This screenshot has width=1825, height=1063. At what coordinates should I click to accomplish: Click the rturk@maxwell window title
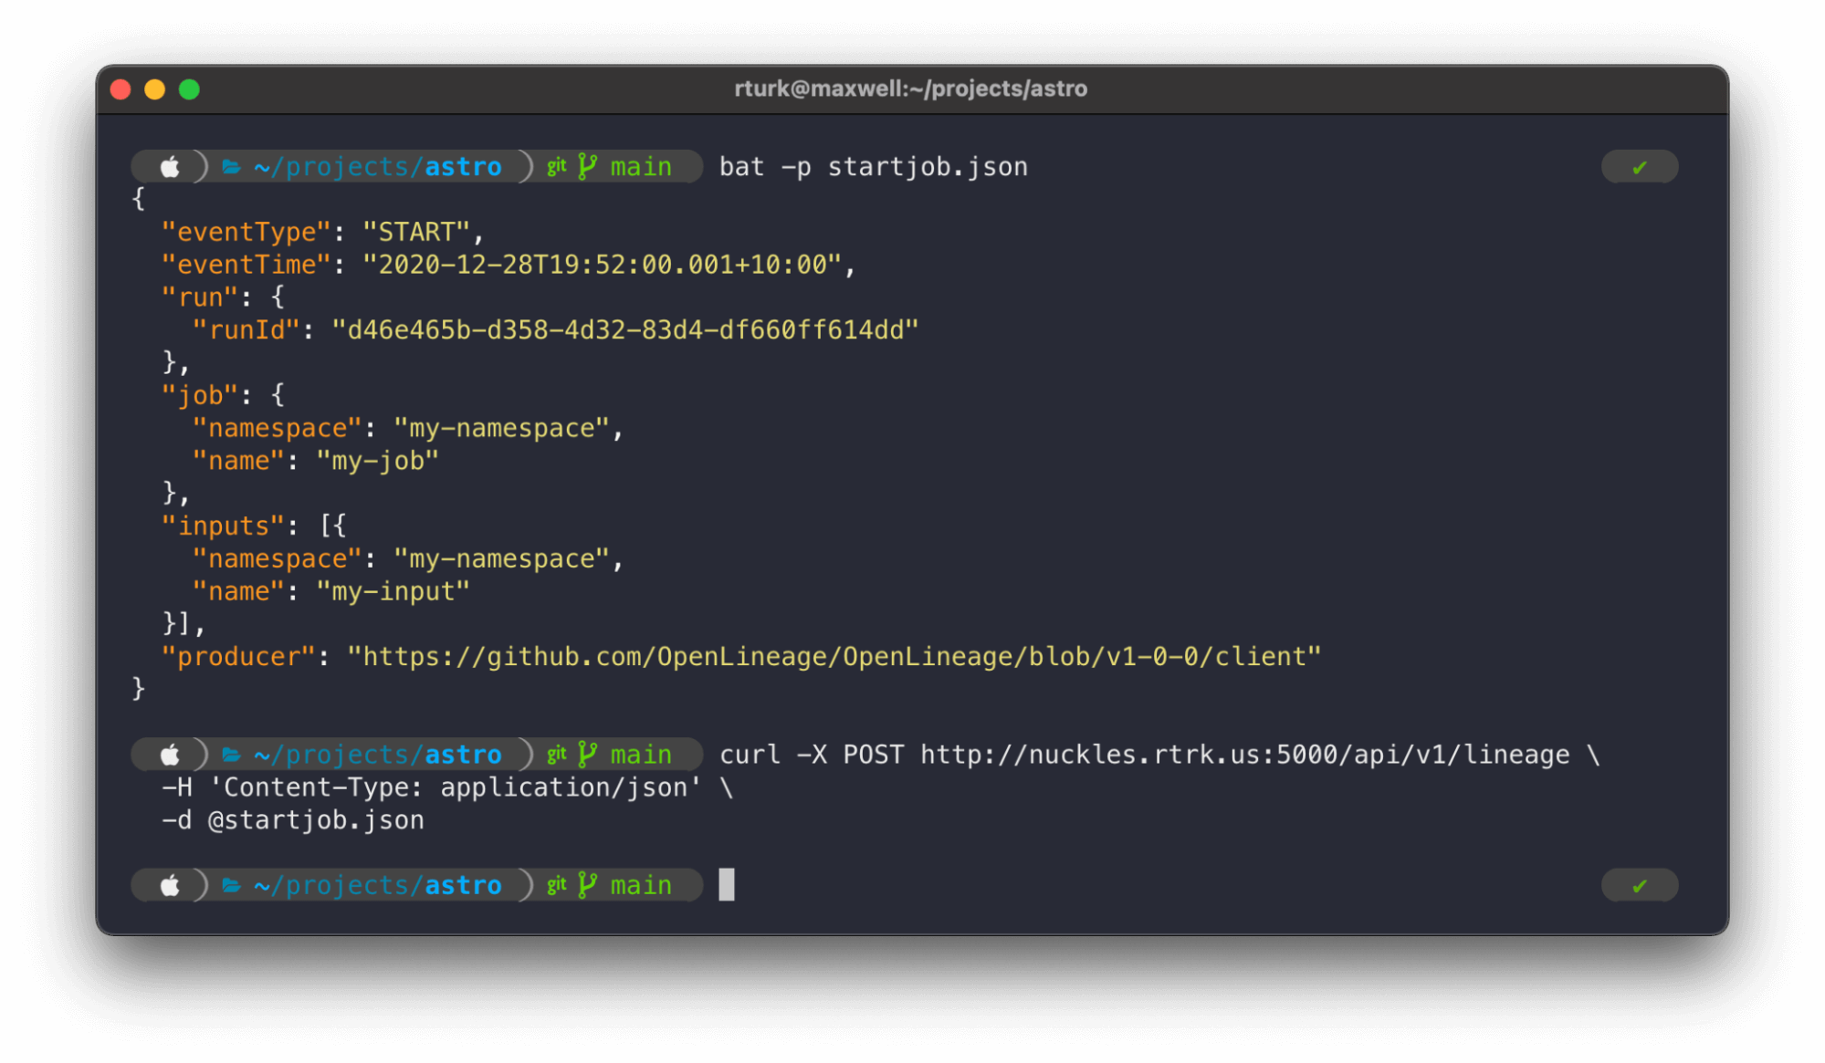(x=911, y=89)
